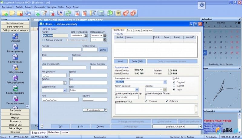Click the NIP input field
The height and width of the screenshot is (139, 242).
coord(60,100)
